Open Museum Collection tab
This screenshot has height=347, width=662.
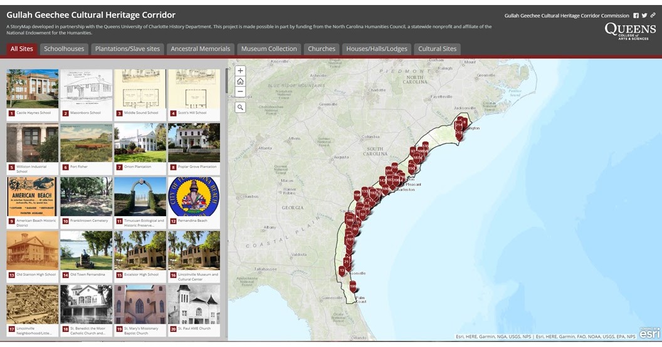(269, 49)
